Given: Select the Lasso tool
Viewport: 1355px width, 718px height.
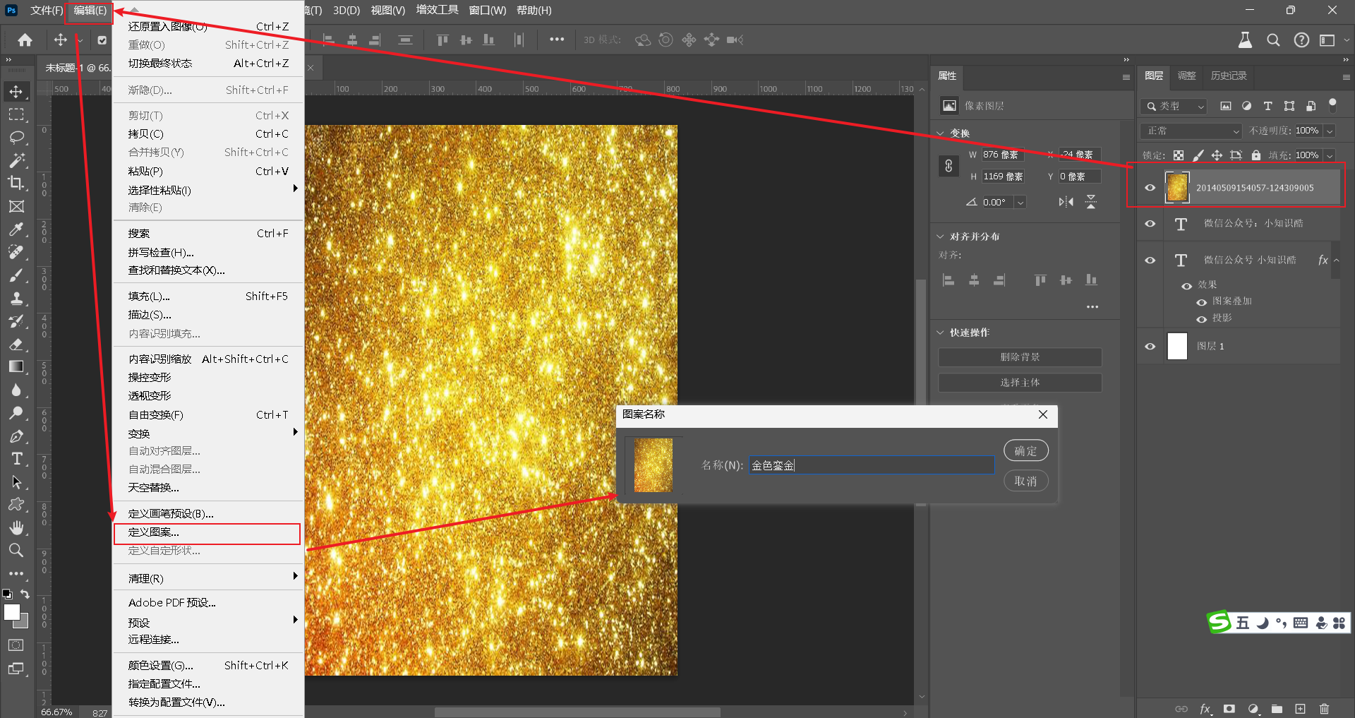Looking at the screenshot, I should pyautogui.click(x=16, y=137).
